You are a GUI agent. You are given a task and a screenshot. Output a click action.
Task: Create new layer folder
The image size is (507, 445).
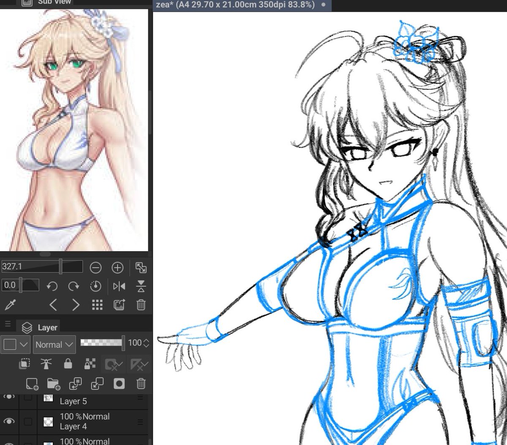[54, 383]
